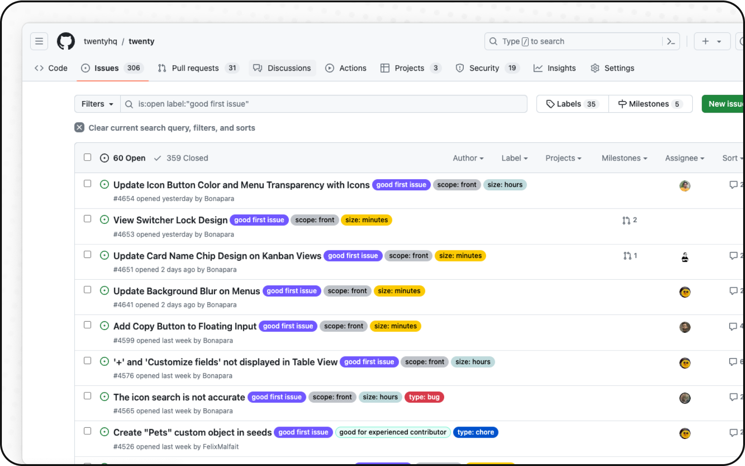Viewport: 745px width, 466px height.
Task: Expand the Filters dropdown
Action: (x=97, y=104)
